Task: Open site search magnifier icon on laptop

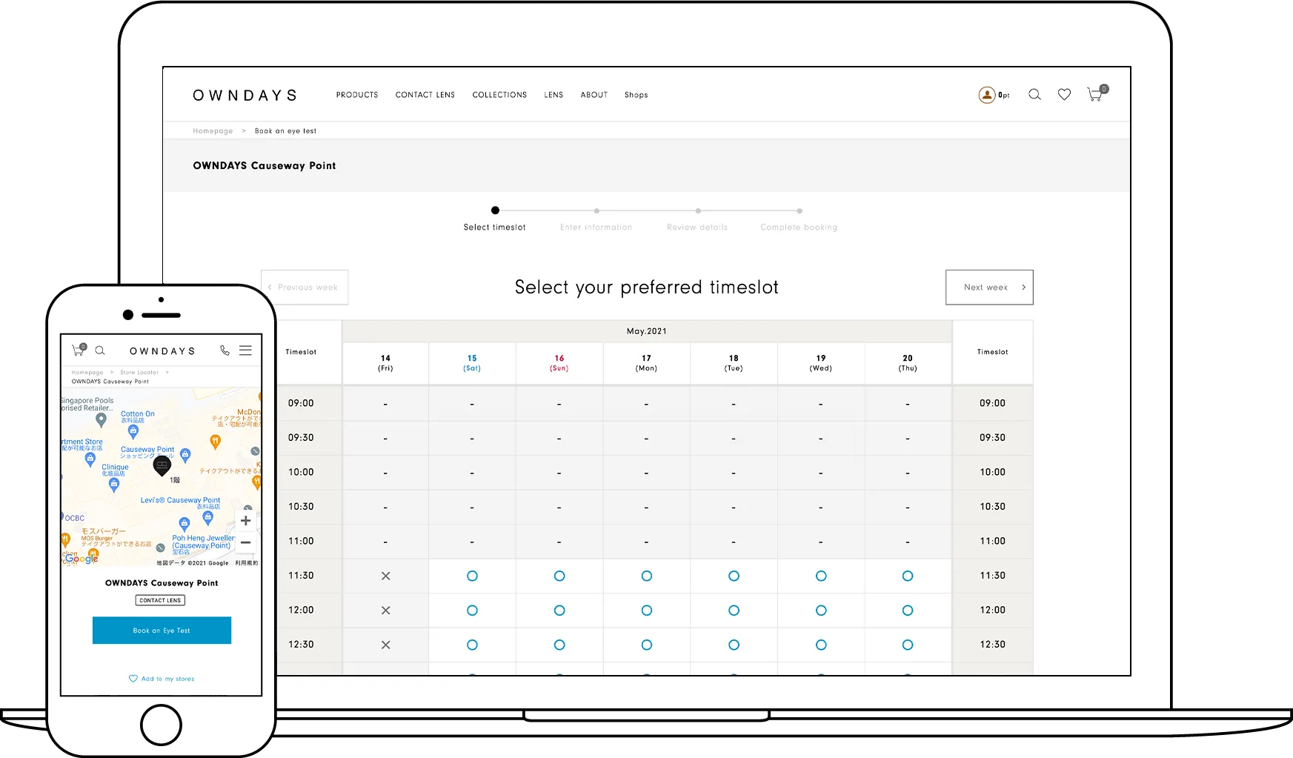Action: point(1035,95)
